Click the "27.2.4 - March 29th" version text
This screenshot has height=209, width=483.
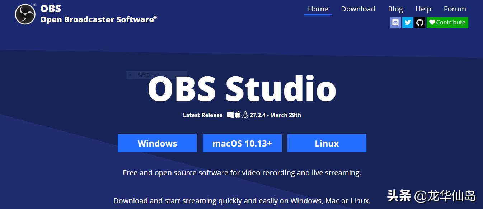(x=276, y=115)
